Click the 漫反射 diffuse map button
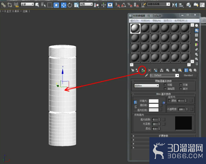The width and height of the screenshot is (206, 164). click(161, 105)
